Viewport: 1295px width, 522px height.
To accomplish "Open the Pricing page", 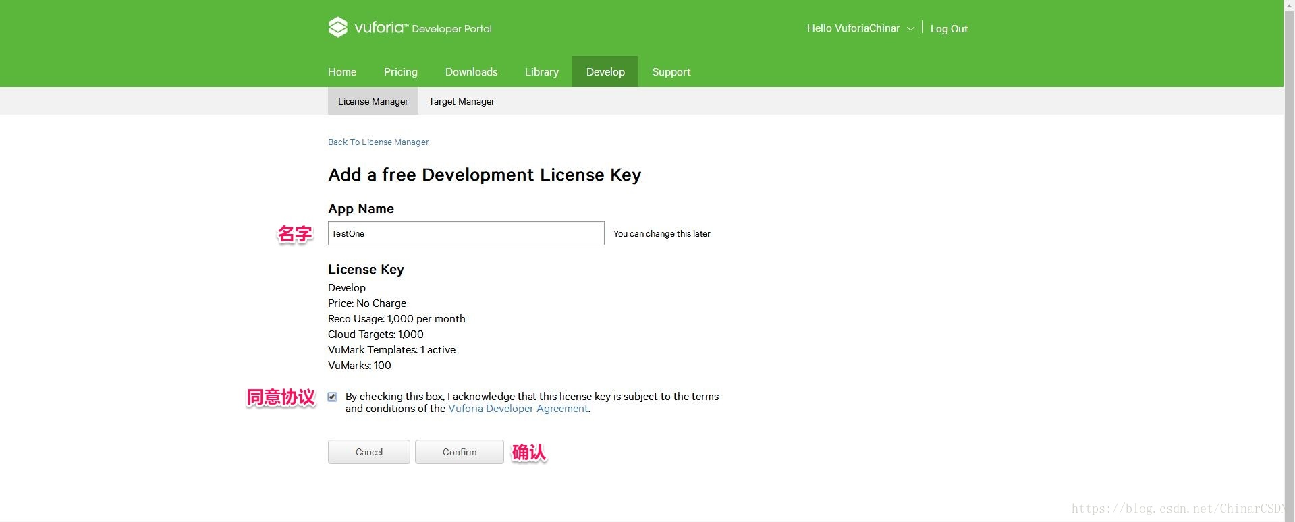I will (x=401, y=71).
